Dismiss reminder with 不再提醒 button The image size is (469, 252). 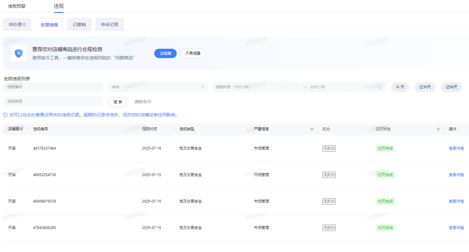point(193,53)
